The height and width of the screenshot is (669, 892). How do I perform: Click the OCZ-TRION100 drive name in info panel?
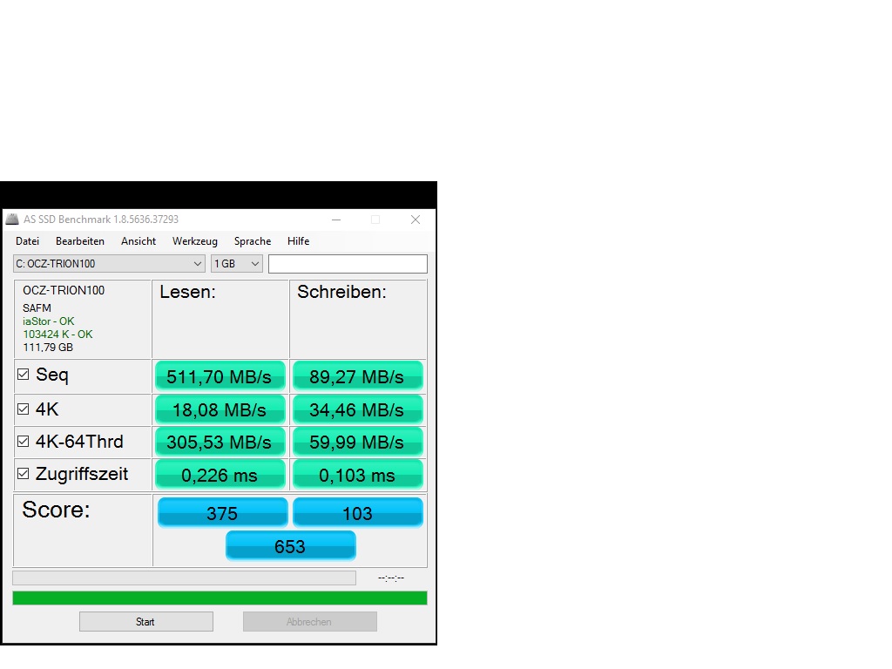point(64,291)
